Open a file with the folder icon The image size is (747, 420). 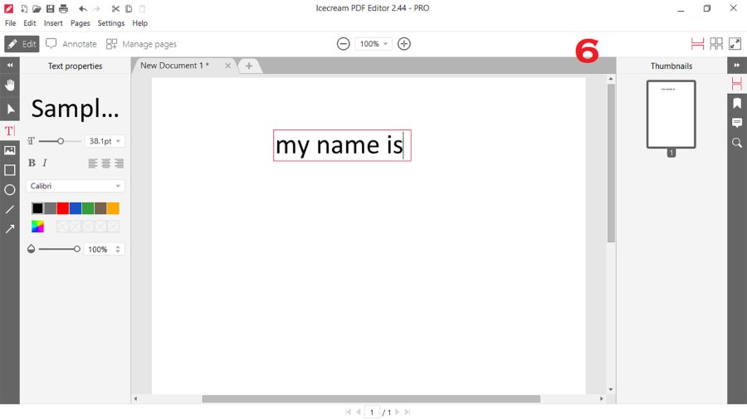tap(37, 8)
